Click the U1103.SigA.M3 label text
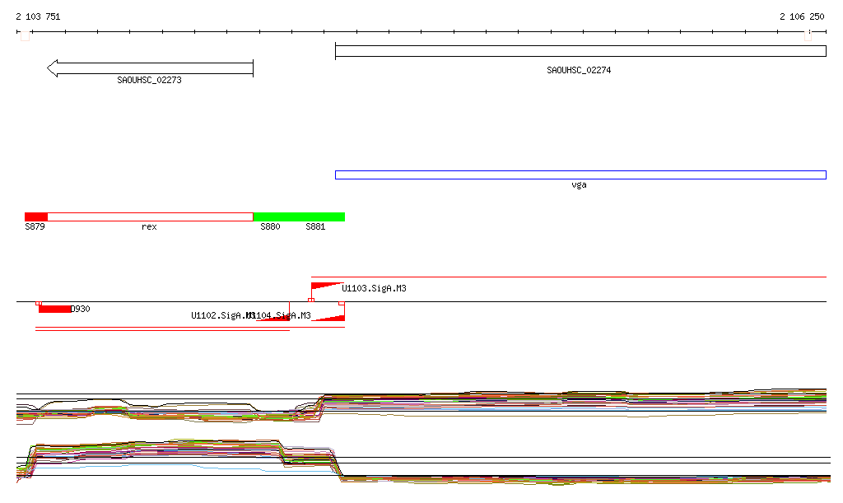This screenshot has width=843, height=503. click(374, 289)
